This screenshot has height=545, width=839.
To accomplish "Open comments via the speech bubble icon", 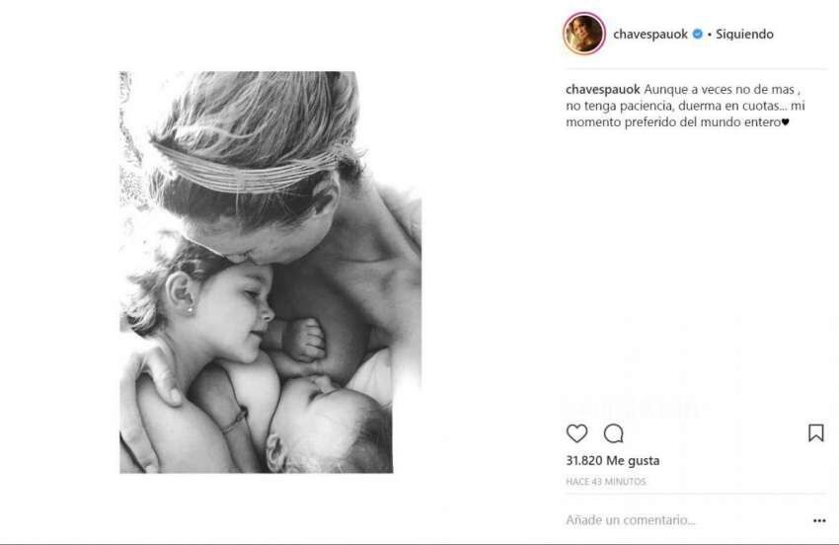I will 614,433.
